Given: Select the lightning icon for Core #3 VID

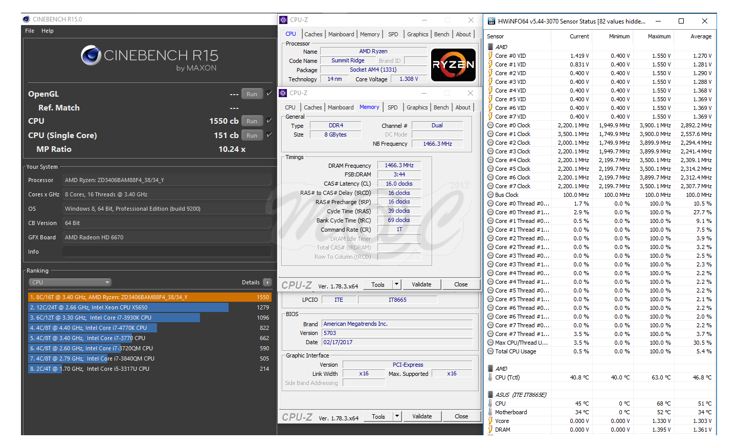Looking at the screenshot, I should click(490, 82).
